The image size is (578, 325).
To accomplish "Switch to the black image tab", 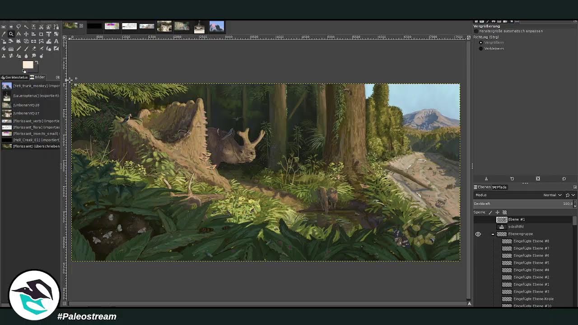I will (94, 26).
